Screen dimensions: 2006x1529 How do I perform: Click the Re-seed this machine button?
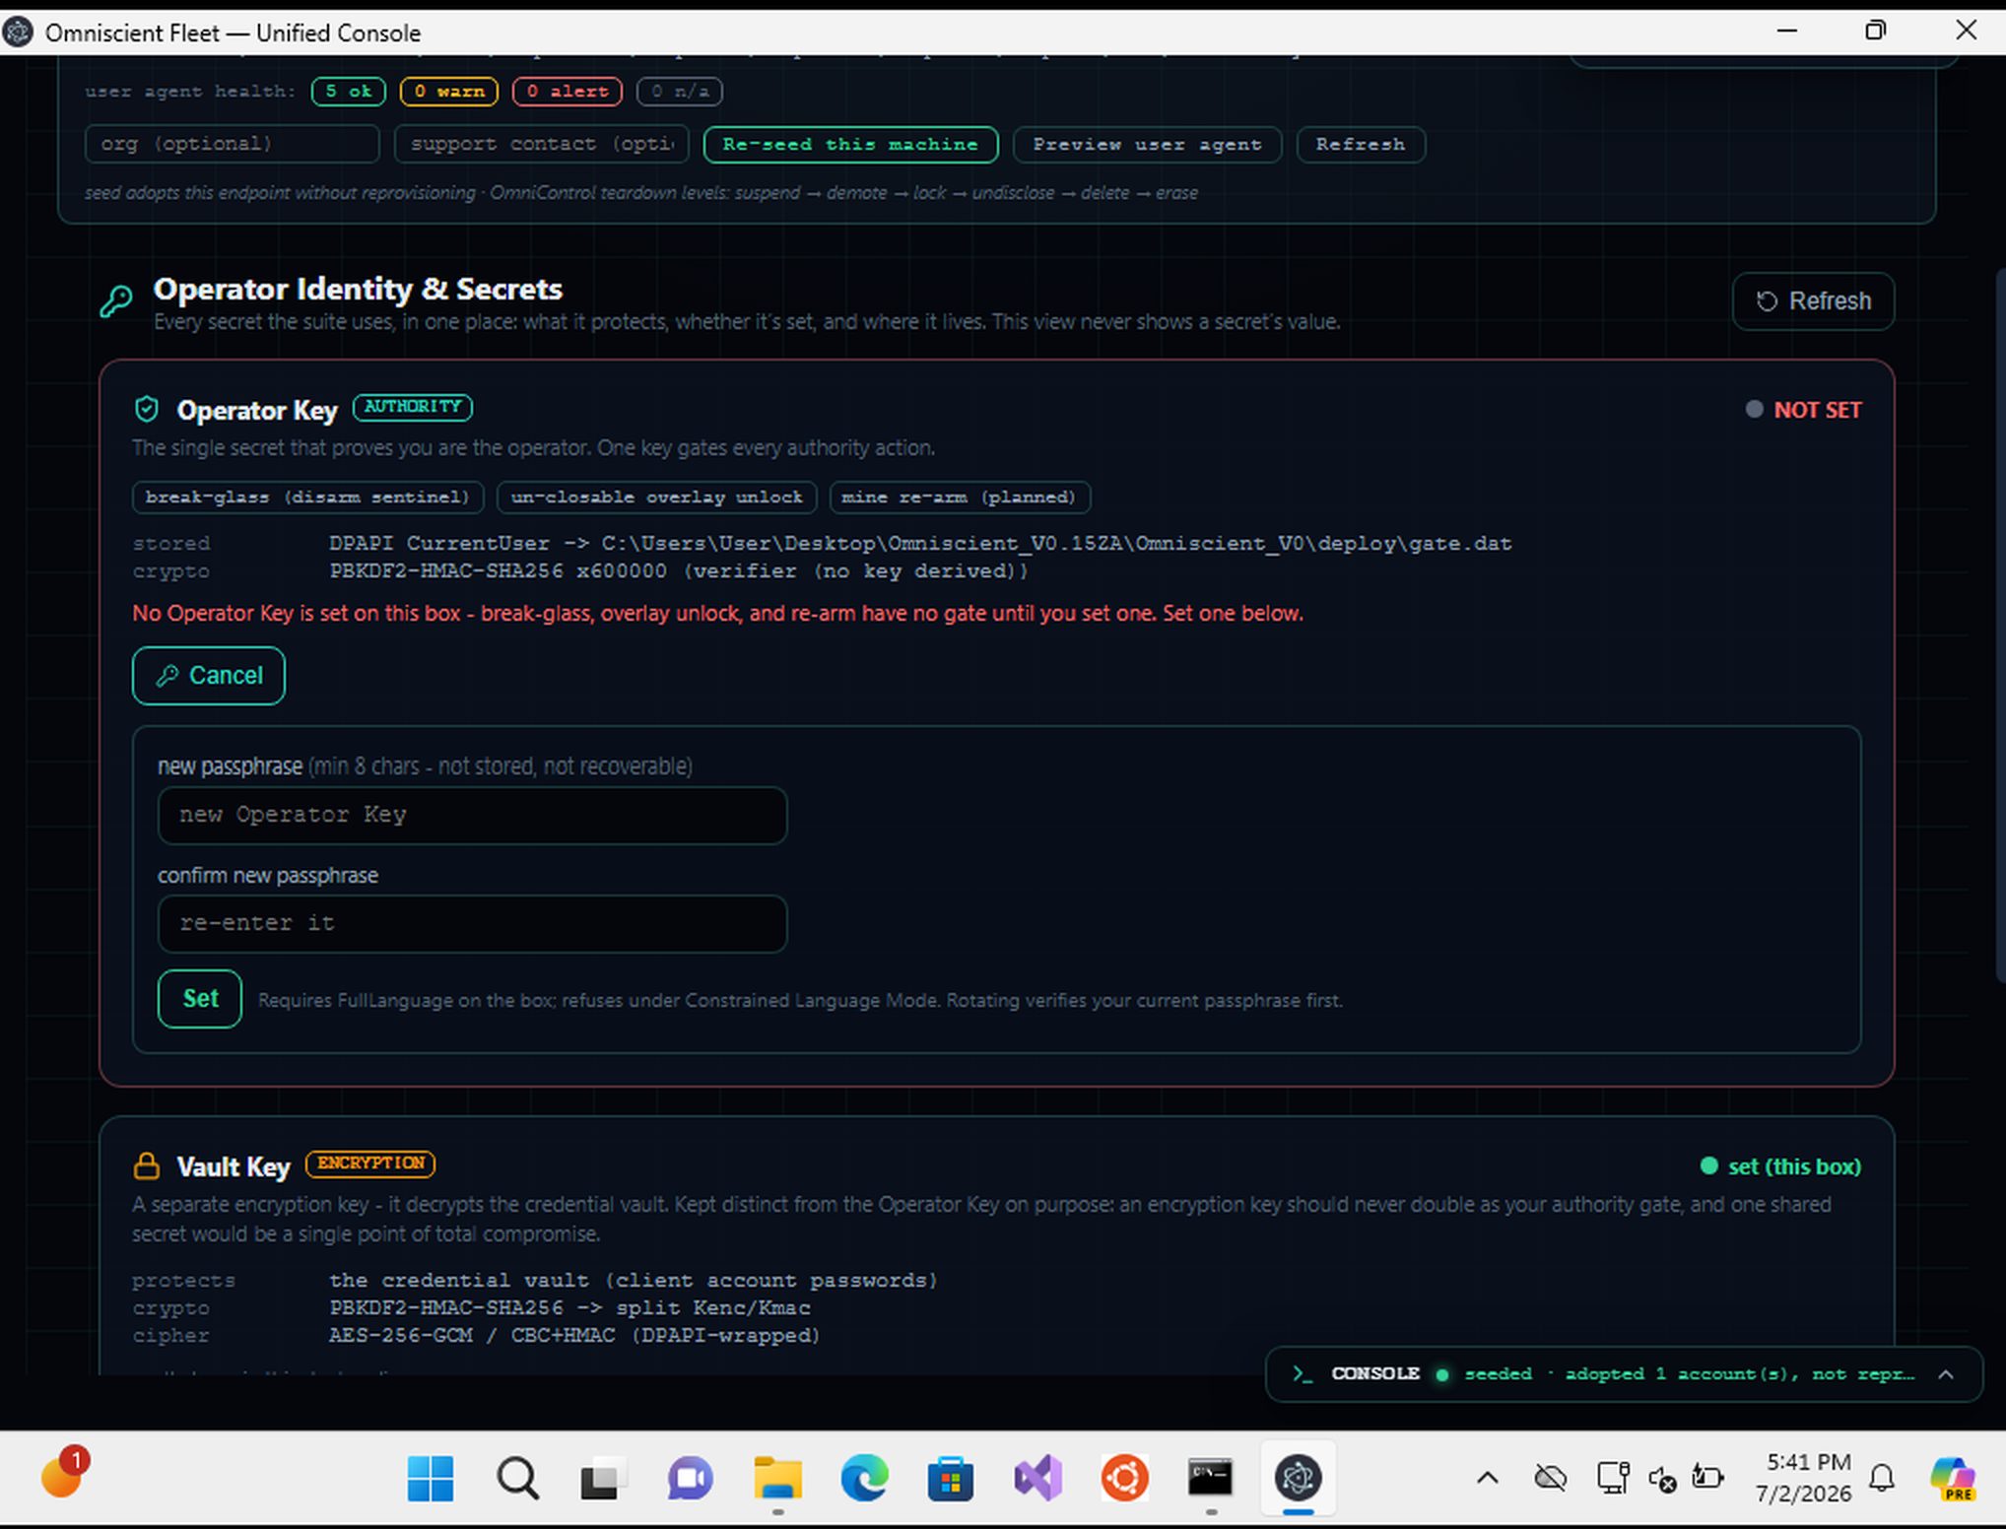click(850, 144)
